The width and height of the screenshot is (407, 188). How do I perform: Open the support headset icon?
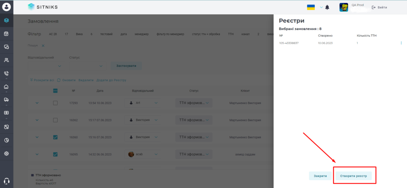(7, 181)
